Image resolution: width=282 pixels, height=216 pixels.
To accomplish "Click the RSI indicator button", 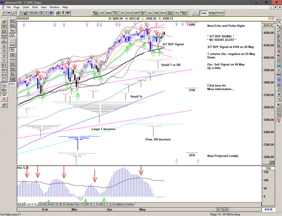I will 156,13.
